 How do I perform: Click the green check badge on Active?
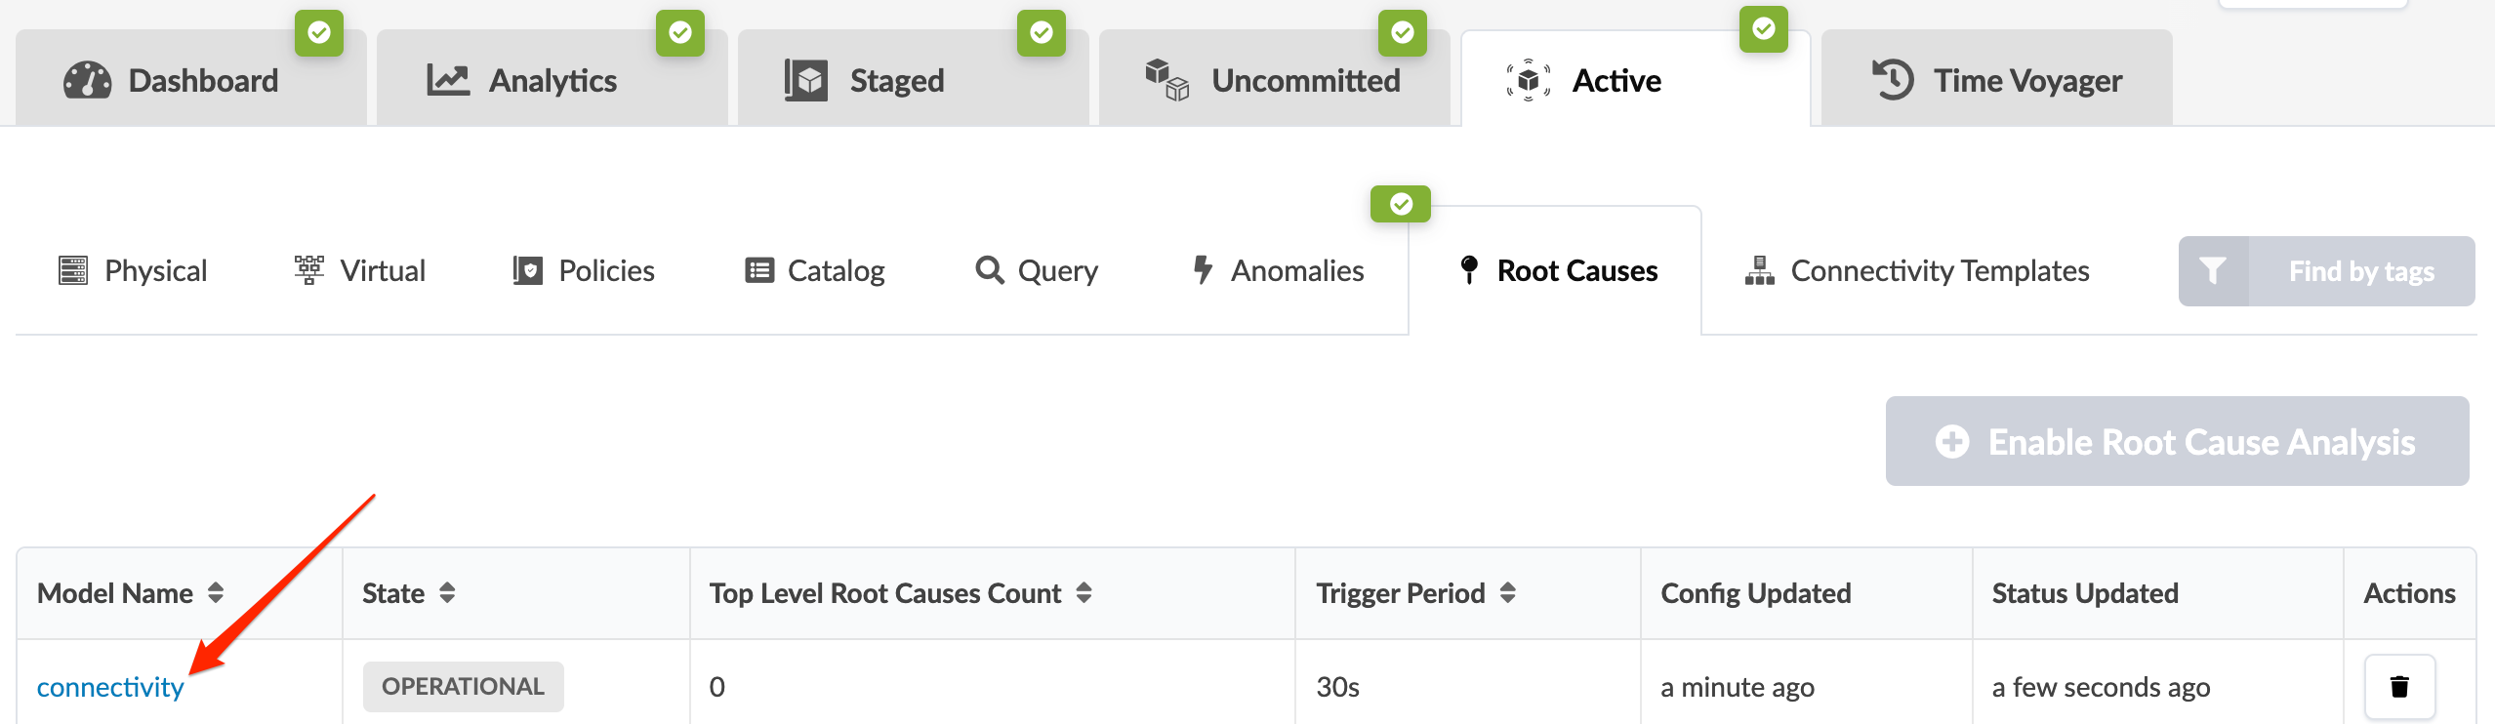1764,29
